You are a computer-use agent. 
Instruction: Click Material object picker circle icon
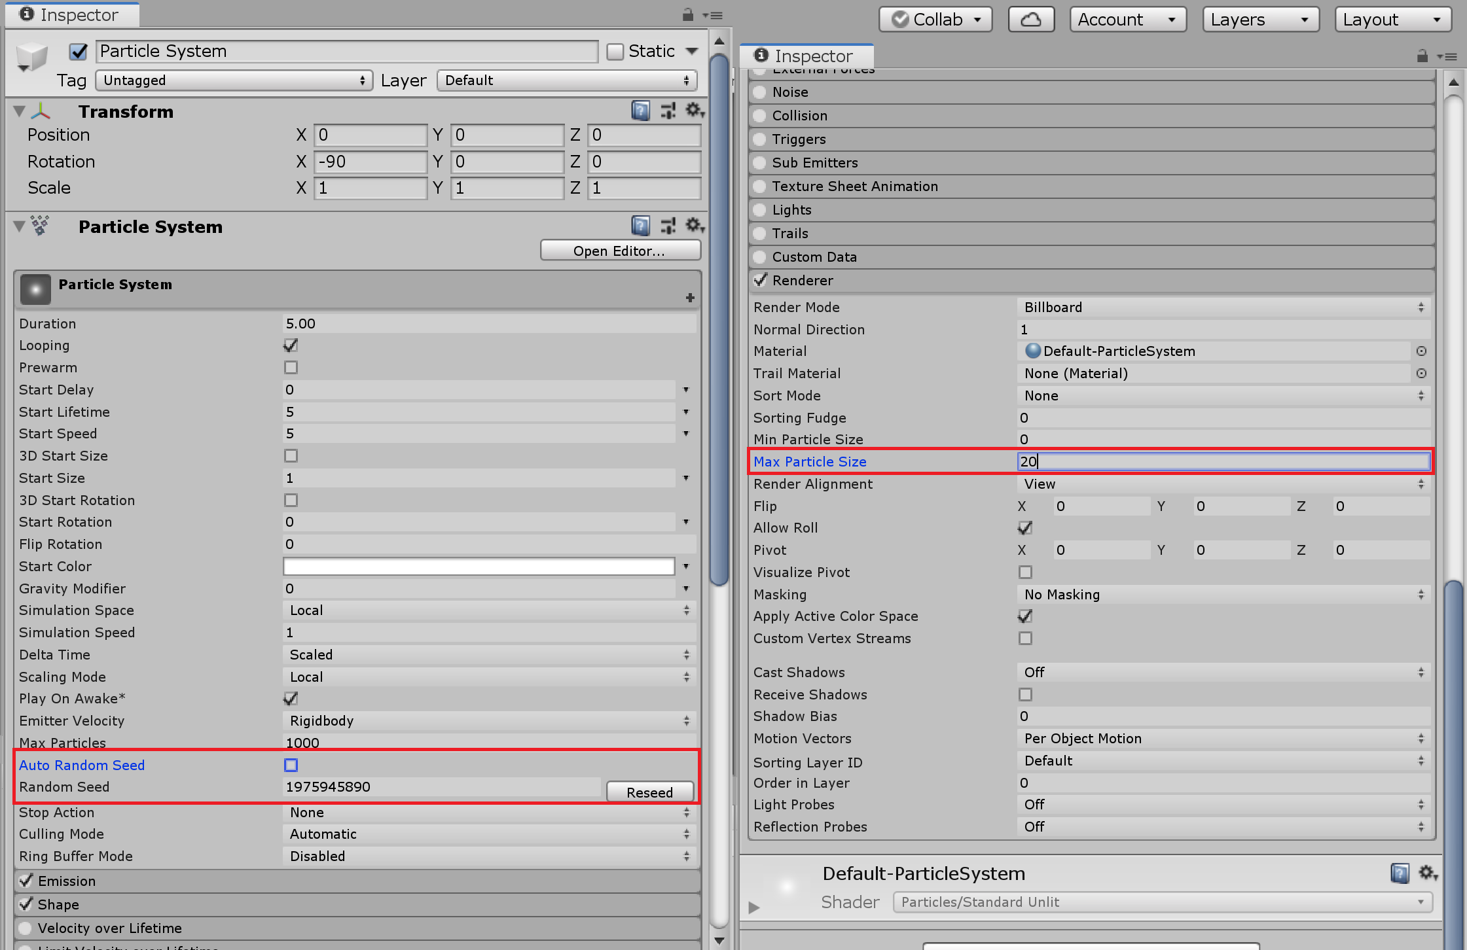pyautogui.click(x=1421, y=351)
